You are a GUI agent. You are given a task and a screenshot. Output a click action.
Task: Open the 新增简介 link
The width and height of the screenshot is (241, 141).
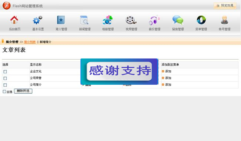[x=46, y=42]
